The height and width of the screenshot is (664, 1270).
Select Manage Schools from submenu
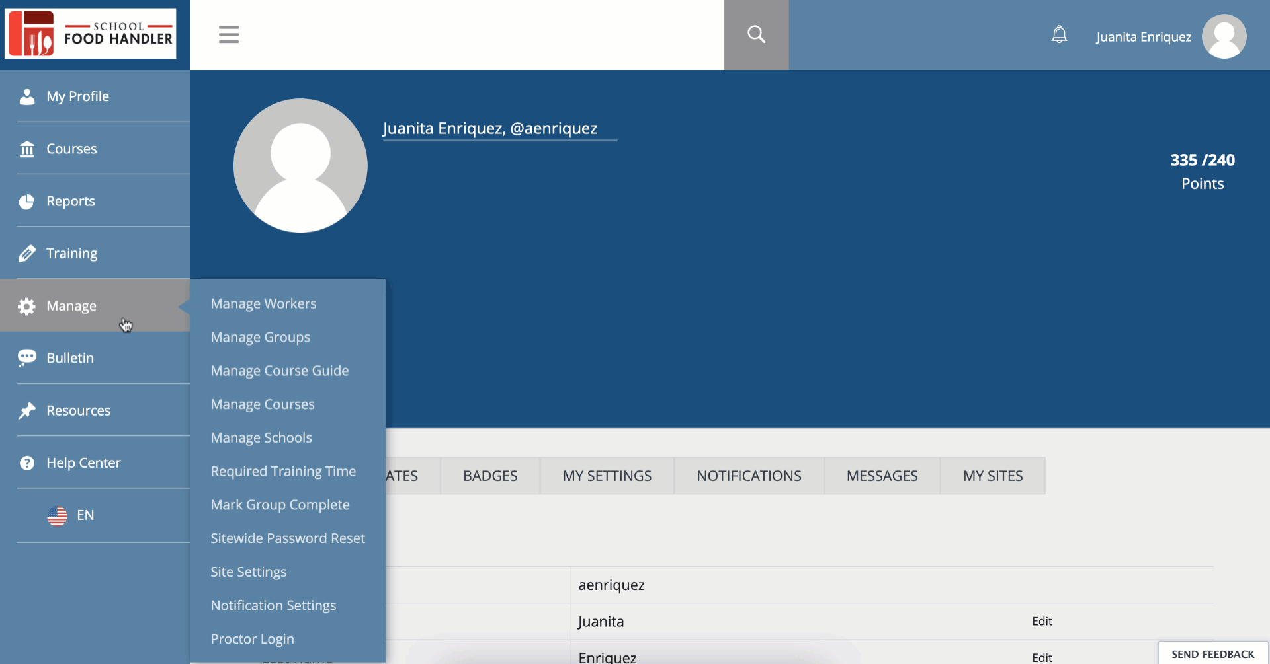(261, 437)
